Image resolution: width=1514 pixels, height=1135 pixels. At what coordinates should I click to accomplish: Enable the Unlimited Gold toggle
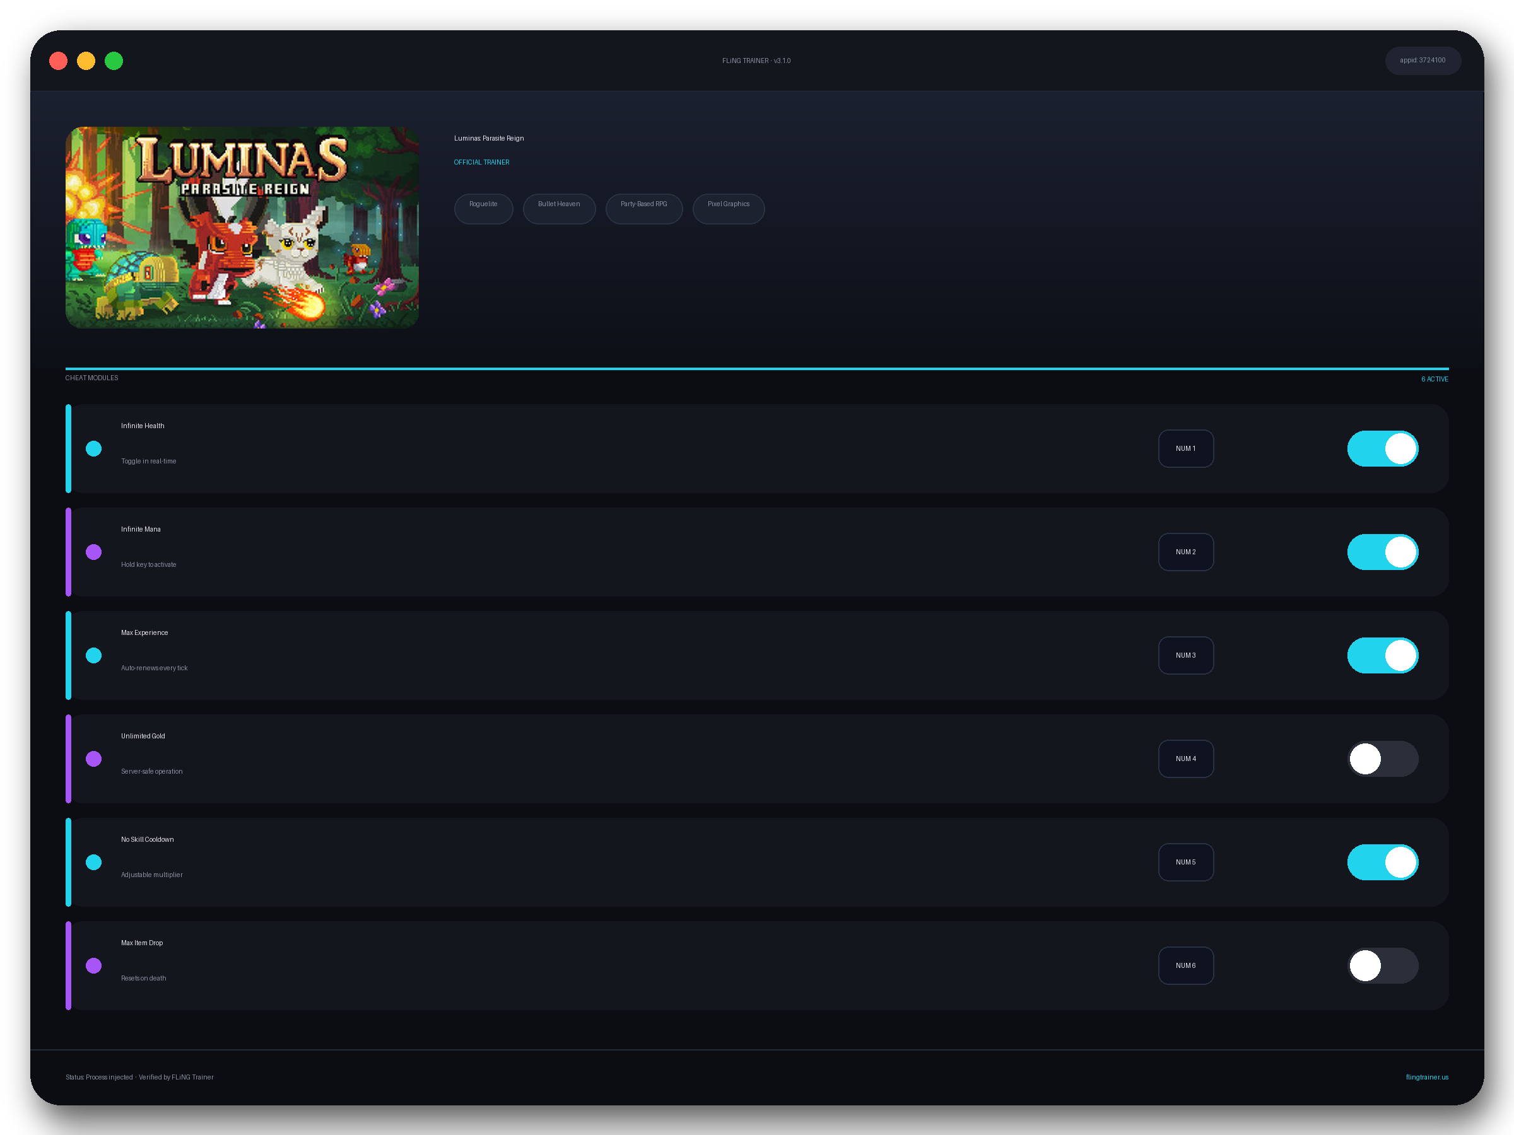point(1382,759)
